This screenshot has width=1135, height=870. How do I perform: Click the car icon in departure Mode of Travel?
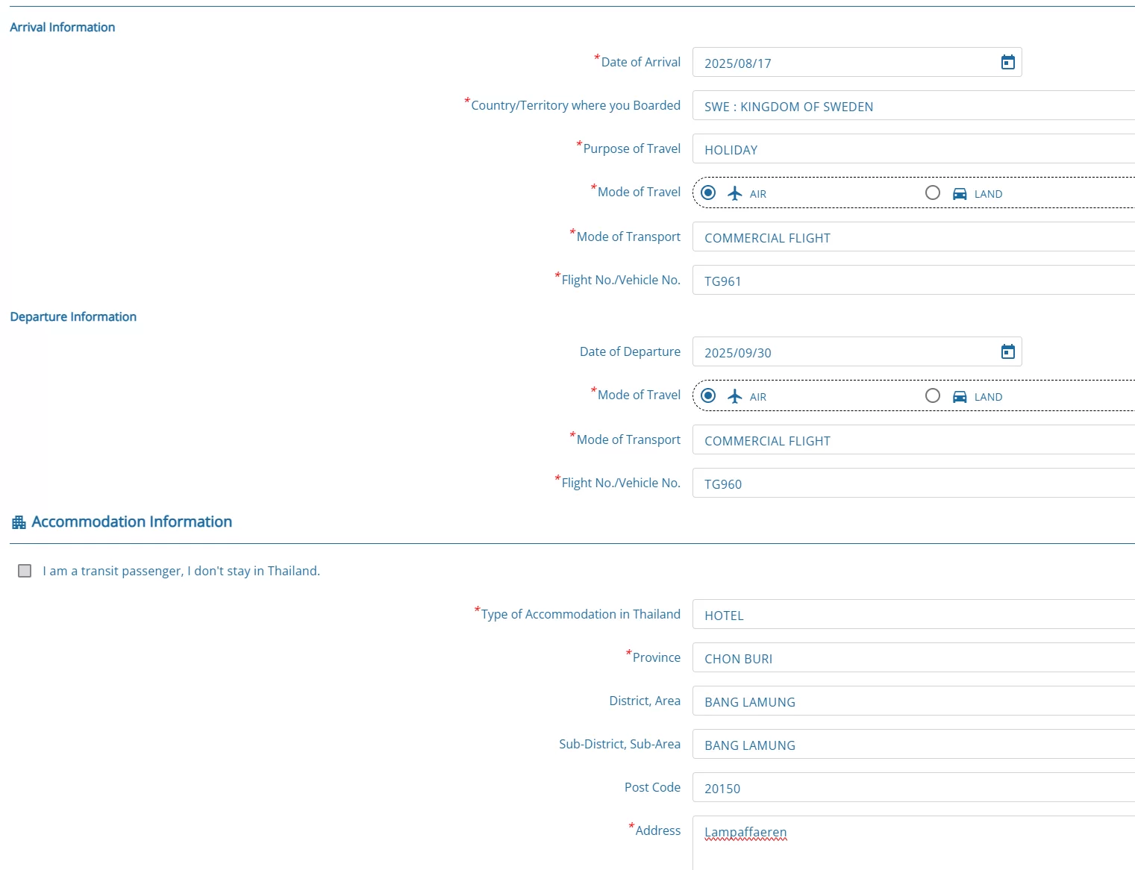[x=960, y=397]
